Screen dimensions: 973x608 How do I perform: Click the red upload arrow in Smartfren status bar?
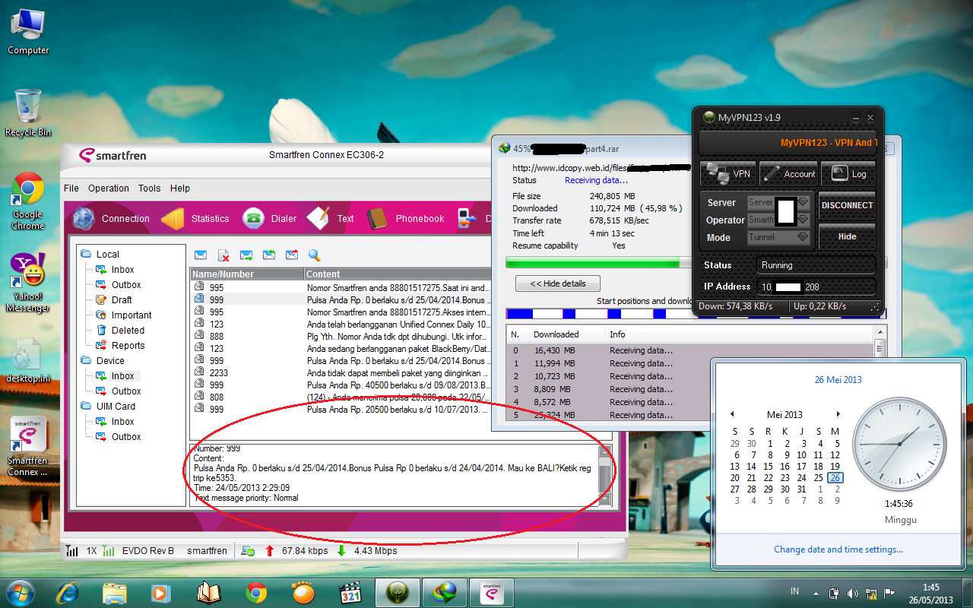[x=269, y=550]
